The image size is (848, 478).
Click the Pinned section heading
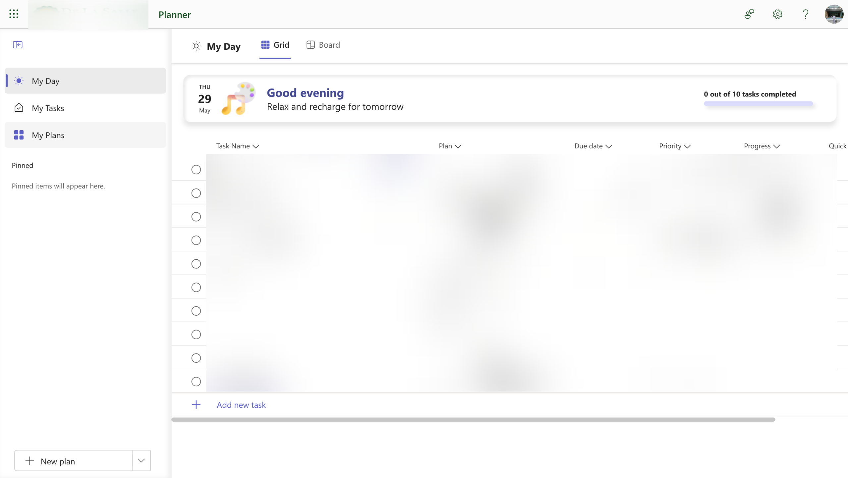coord(23,165)
